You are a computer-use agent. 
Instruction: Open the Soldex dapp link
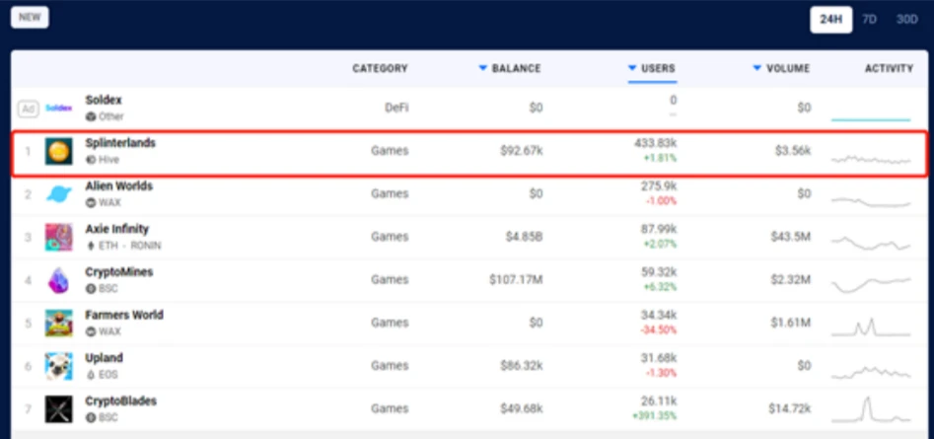tap(104, 100)
